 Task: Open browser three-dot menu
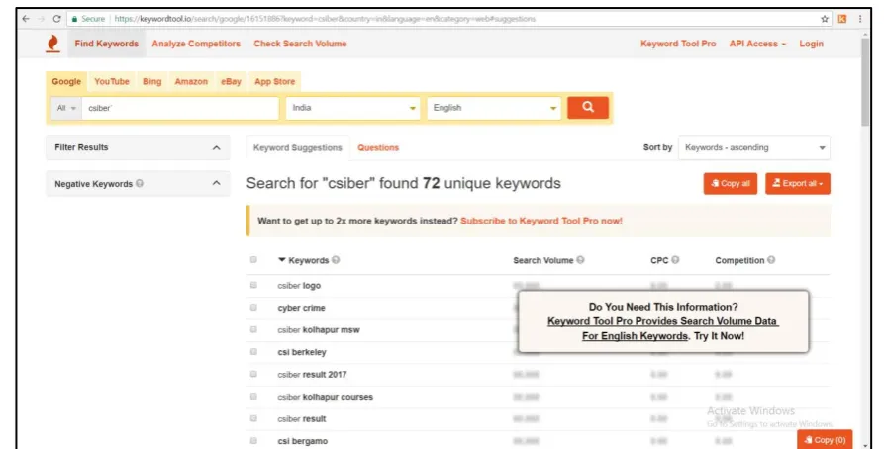860,19
